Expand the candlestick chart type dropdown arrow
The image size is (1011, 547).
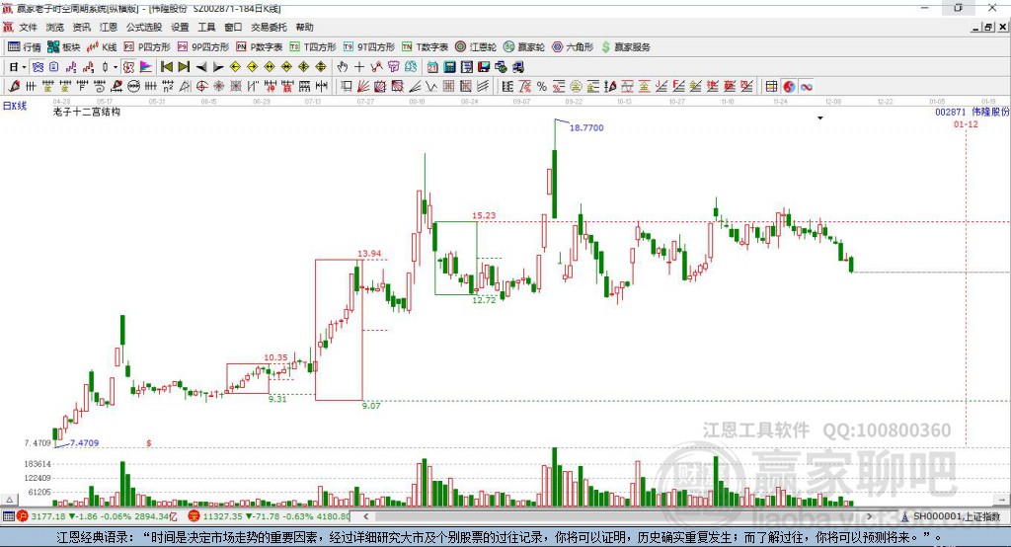coord(116,67)
